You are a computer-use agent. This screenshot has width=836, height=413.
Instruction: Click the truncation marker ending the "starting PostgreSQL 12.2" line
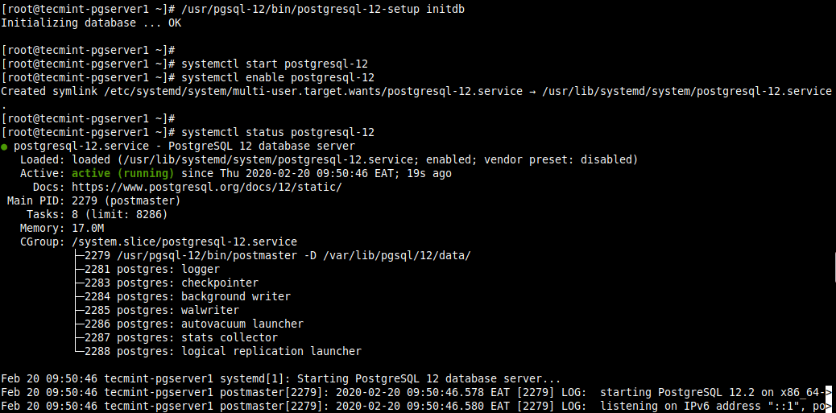(x=827, y=392)
